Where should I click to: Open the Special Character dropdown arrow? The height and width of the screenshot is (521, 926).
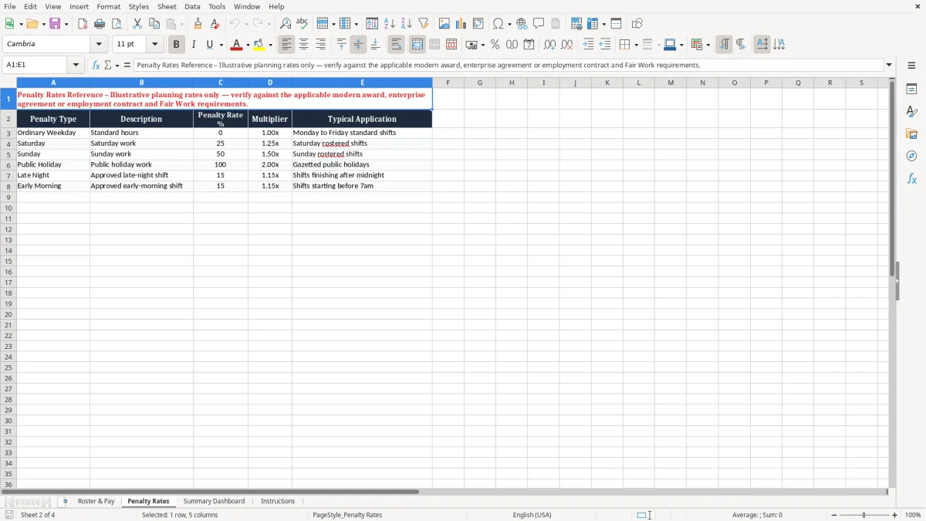(509, 24)
